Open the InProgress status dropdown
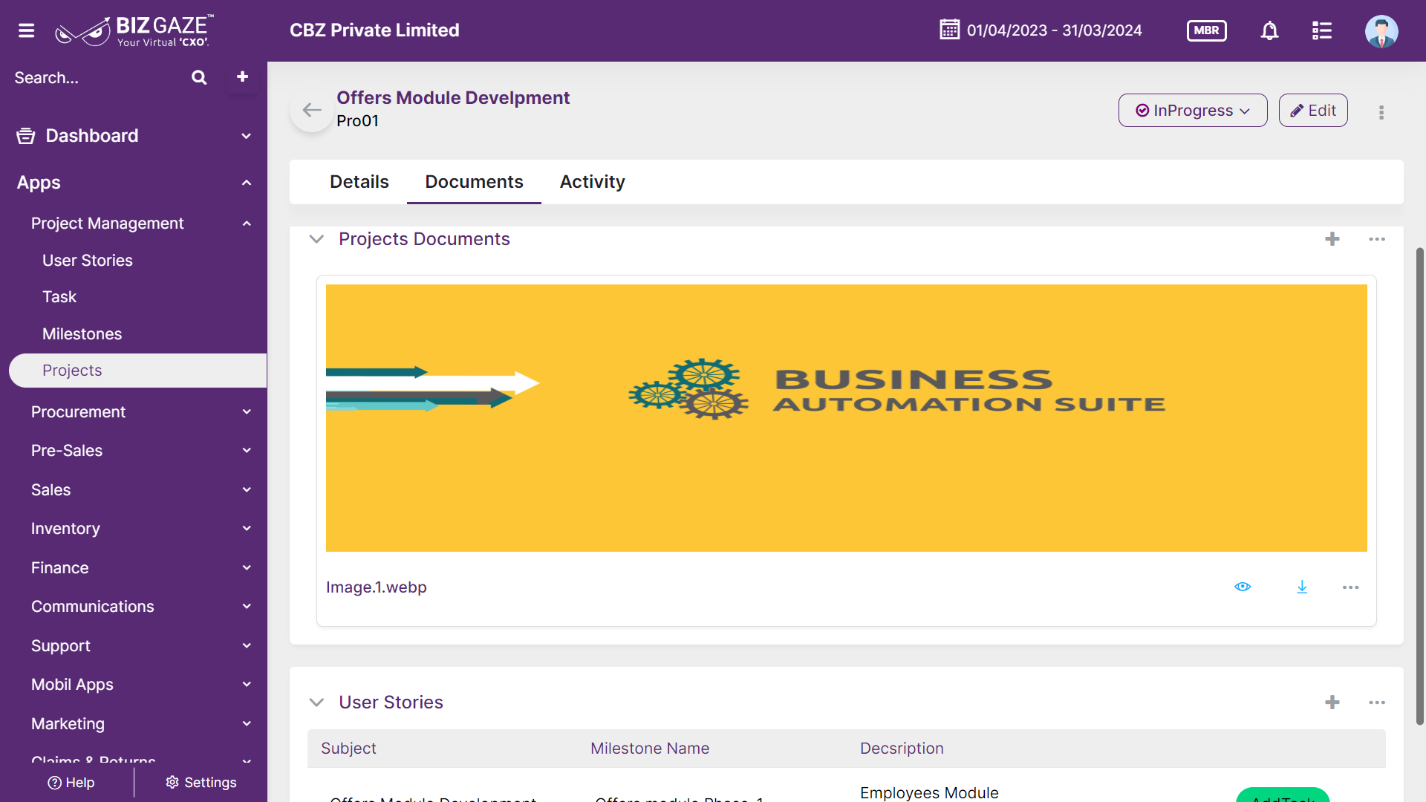Viewport: 1426px width, 802px height. (x=1193, y=111)
